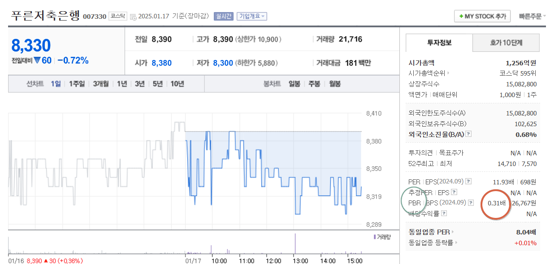The height and width of the screenshot is (264, 550).
Task: Click the calendar icon beside the 2025.01.17 date
Action: 133,17
